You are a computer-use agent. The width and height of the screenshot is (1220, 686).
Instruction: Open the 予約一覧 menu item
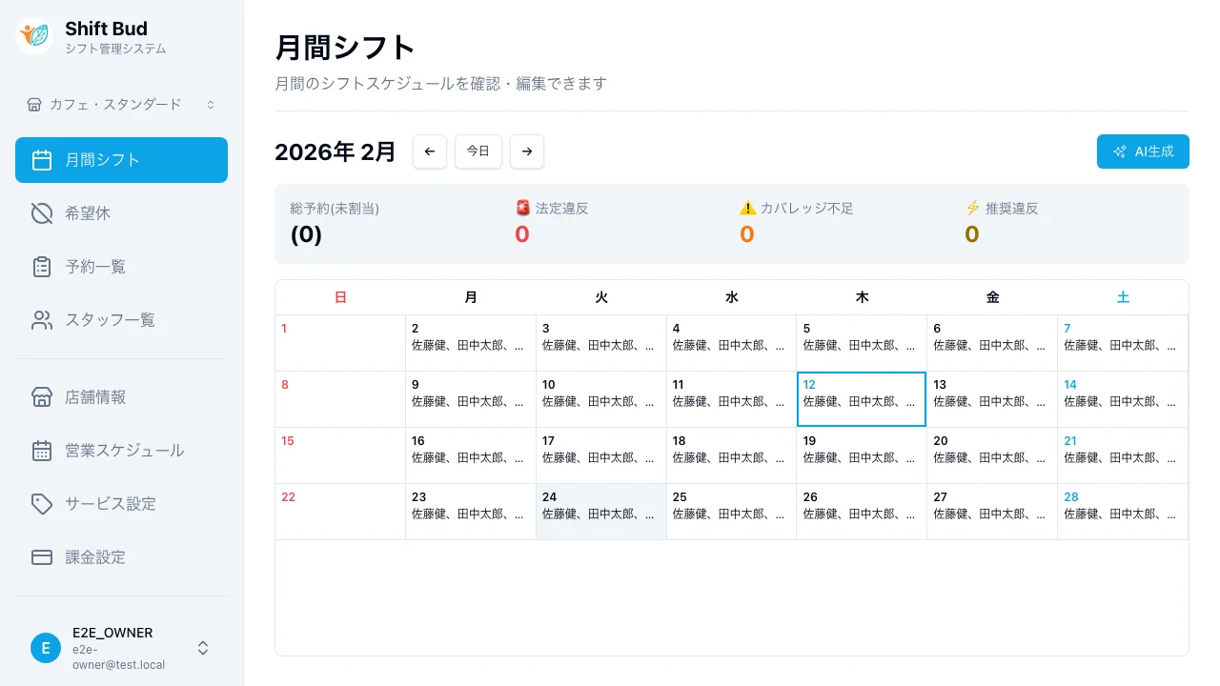pos(95,267)
